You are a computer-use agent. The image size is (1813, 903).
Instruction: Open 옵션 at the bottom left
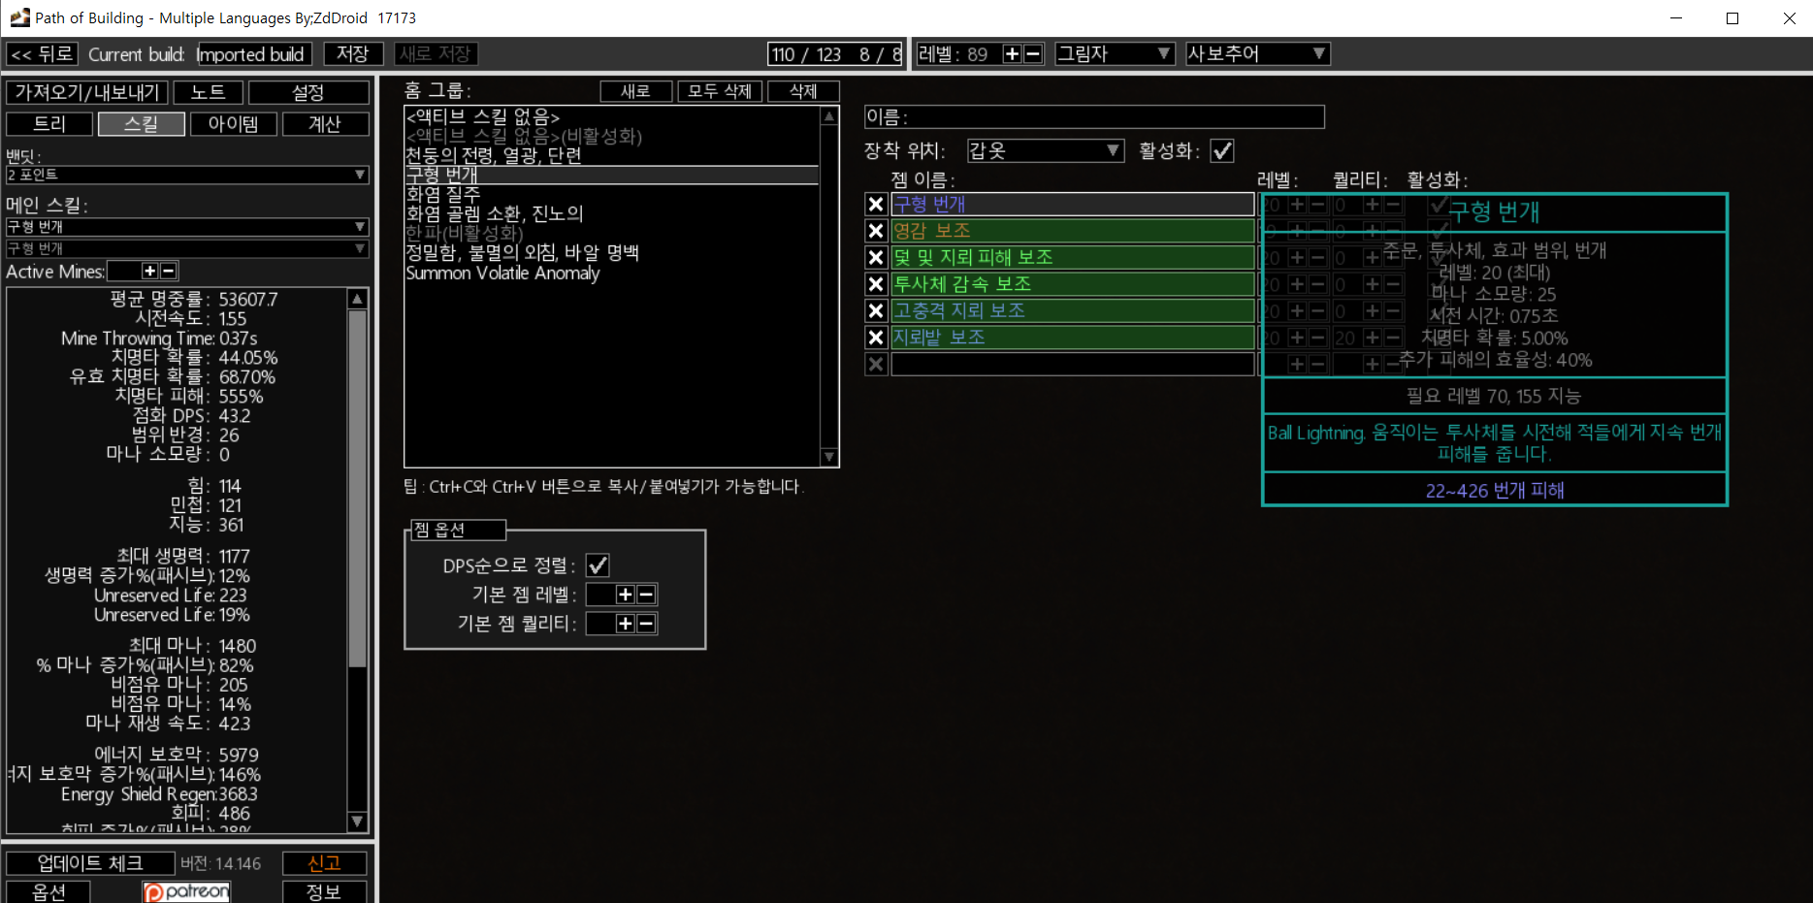pyautogui.click(x=49, y=891)
